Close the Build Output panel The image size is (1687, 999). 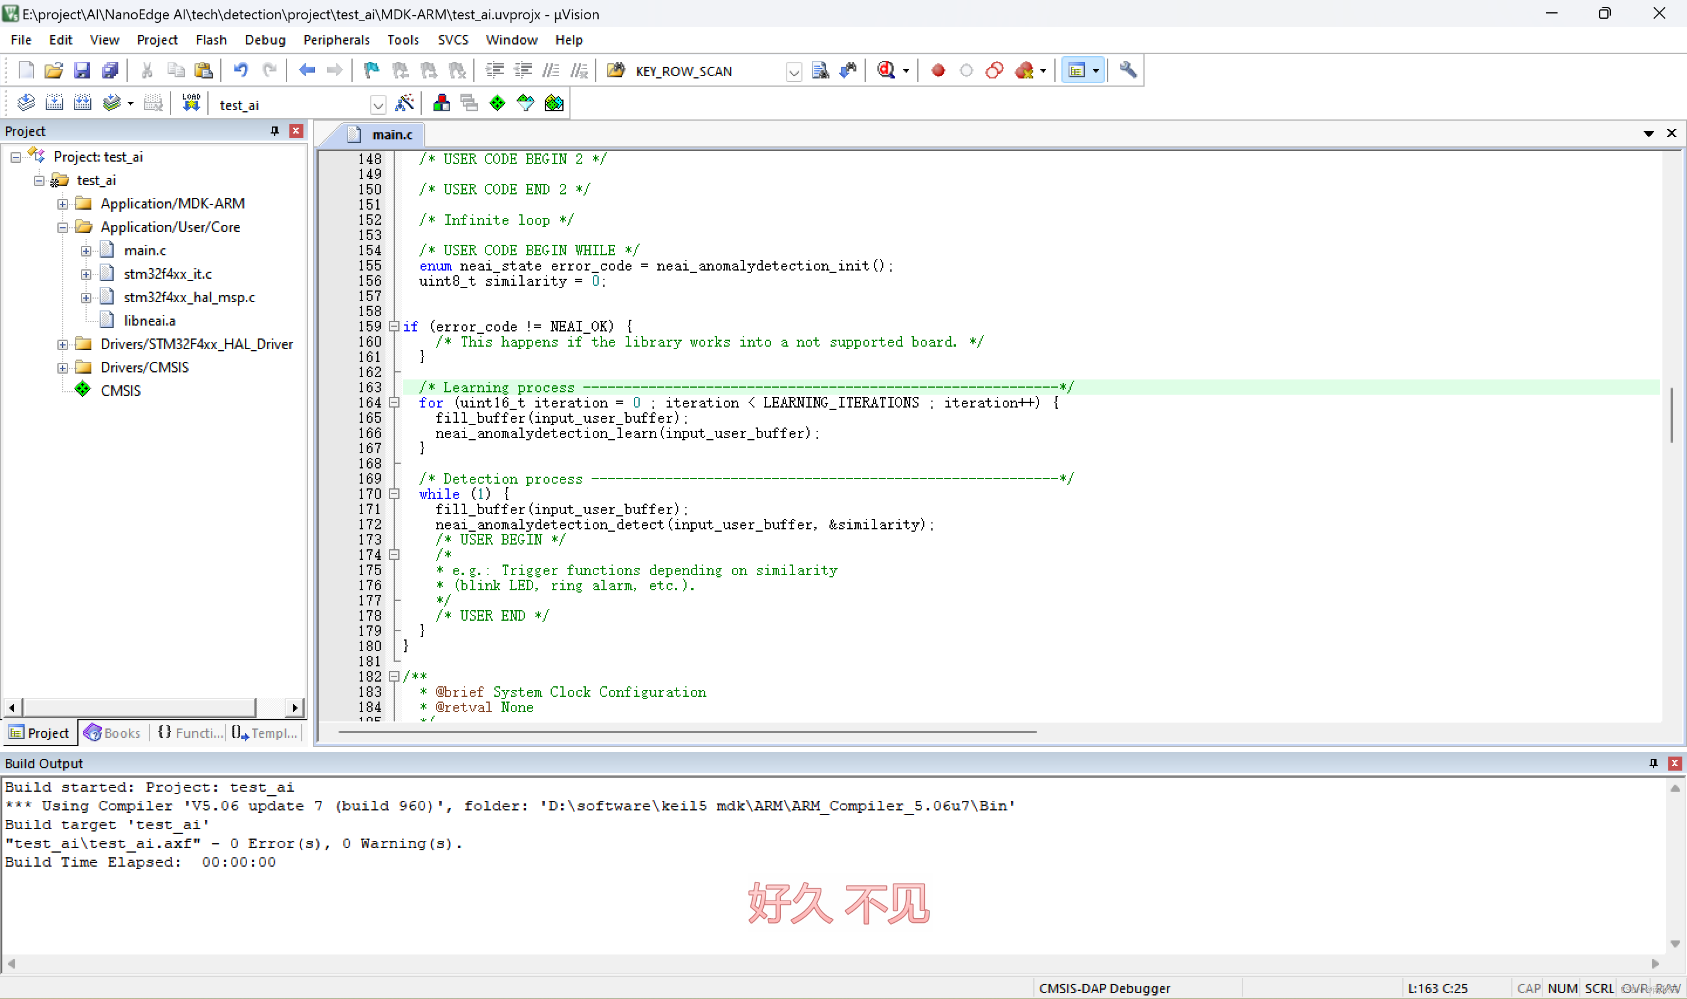point(1674,762)
